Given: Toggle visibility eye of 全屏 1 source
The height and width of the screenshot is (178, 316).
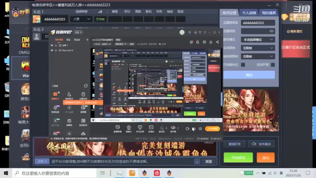Looking at the screenshot, I should [x=52, y=45].
